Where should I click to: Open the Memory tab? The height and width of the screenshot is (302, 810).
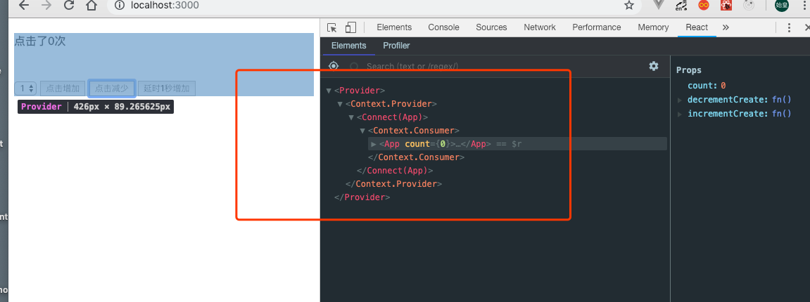(x=653, y=27)
